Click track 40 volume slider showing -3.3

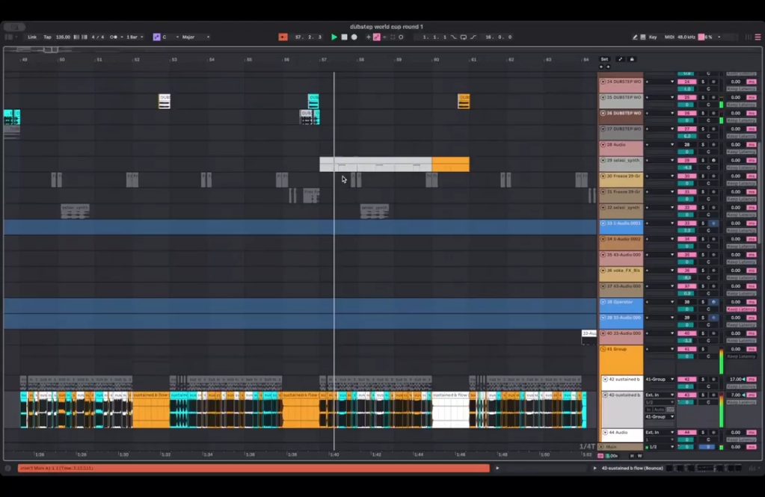(x=686, y=341)
